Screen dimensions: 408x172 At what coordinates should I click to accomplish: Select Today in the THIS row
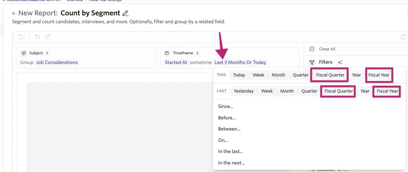(x=239, y=75)
